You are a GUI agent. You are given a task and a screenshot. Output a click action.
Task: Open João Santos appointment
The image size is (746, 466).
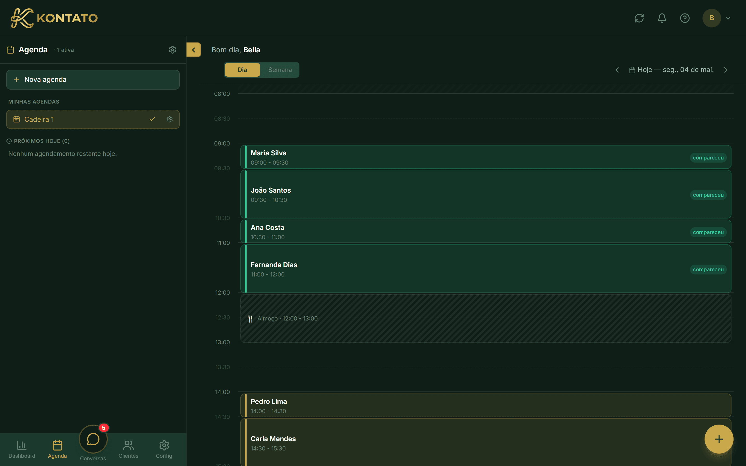point(486,194)
